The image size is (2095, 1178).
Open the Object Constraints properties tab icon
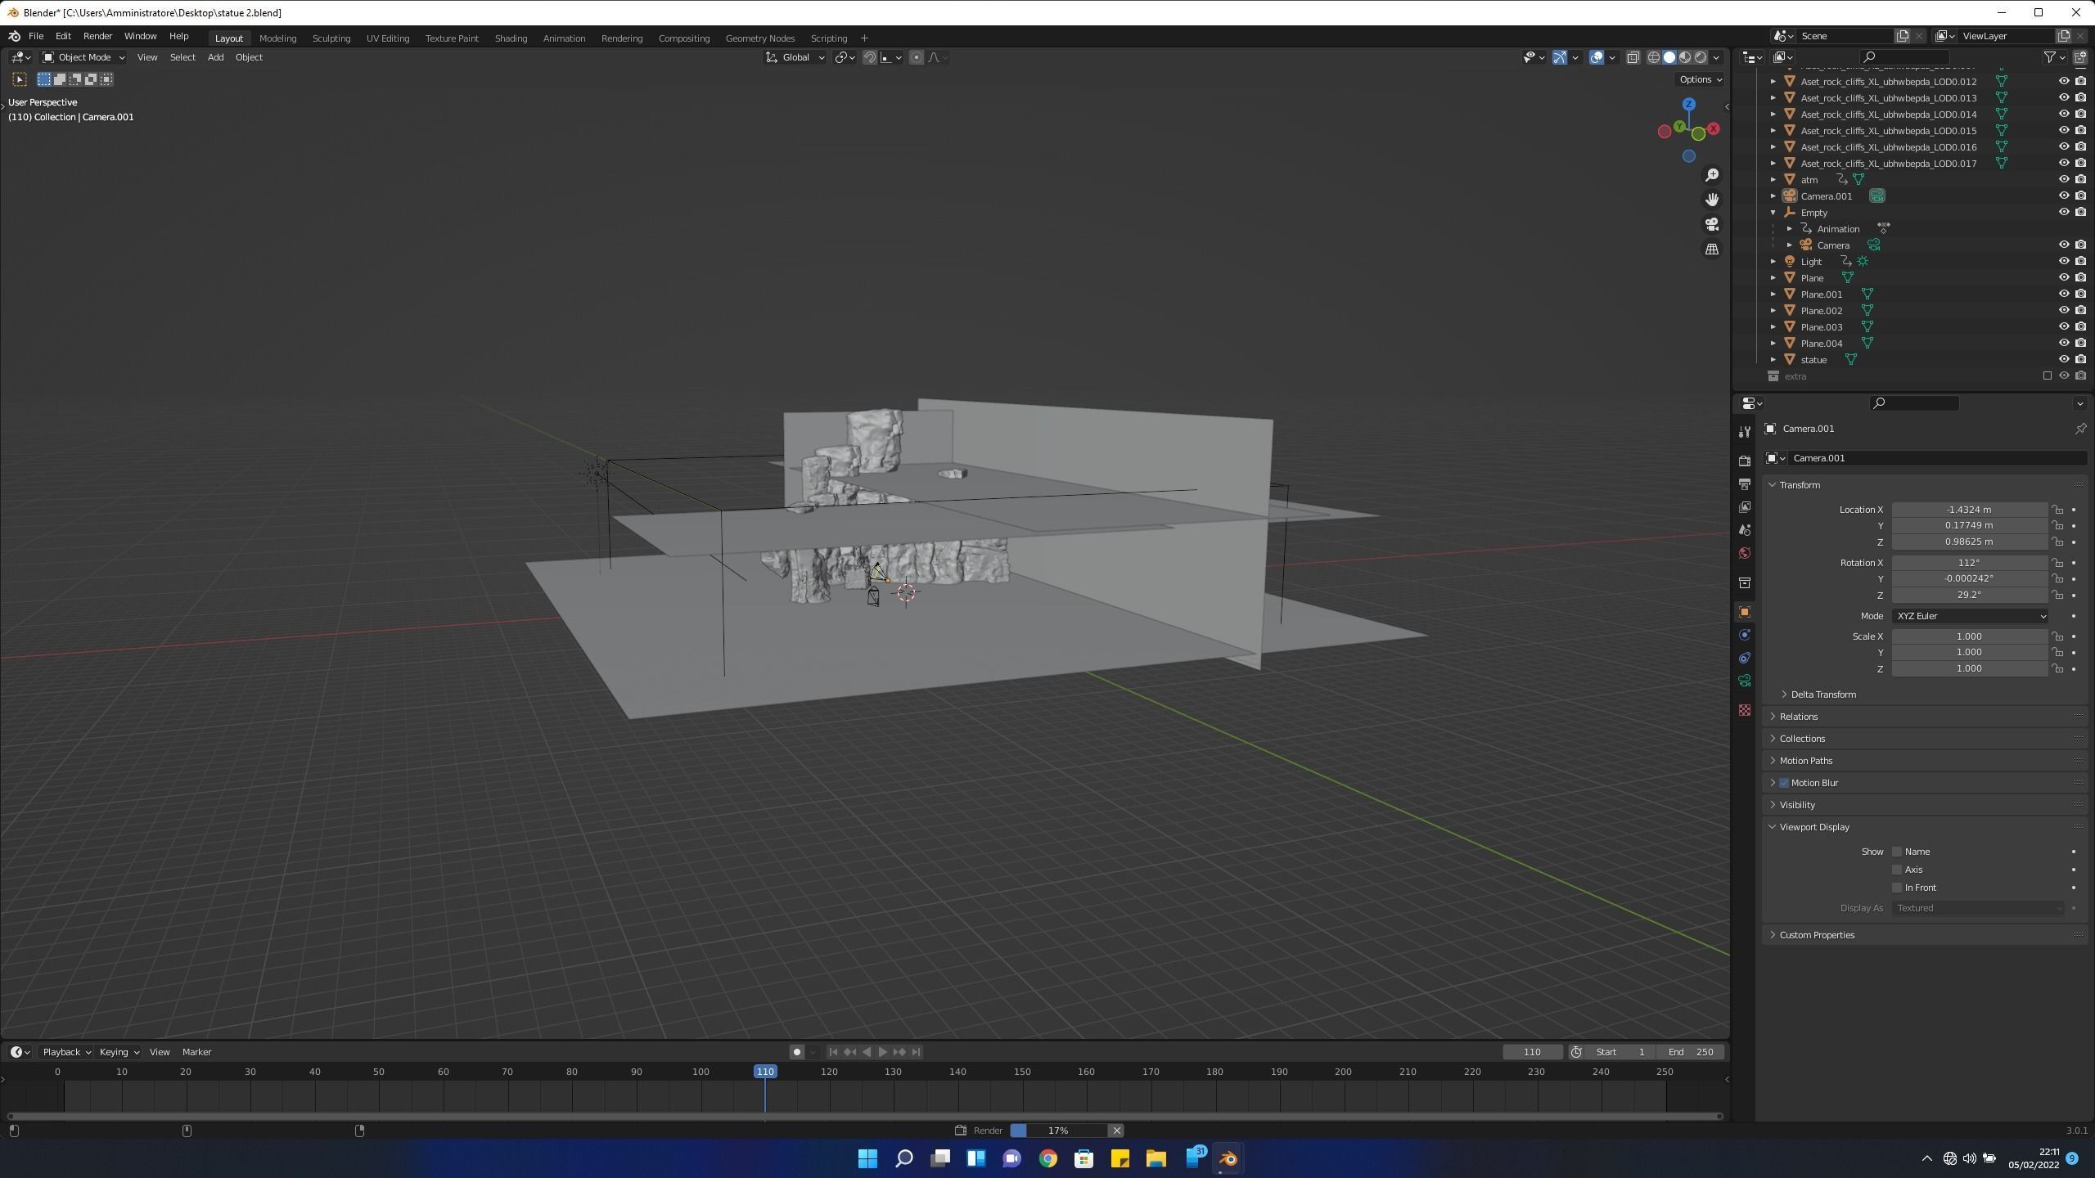click(x=1744, y=658)
